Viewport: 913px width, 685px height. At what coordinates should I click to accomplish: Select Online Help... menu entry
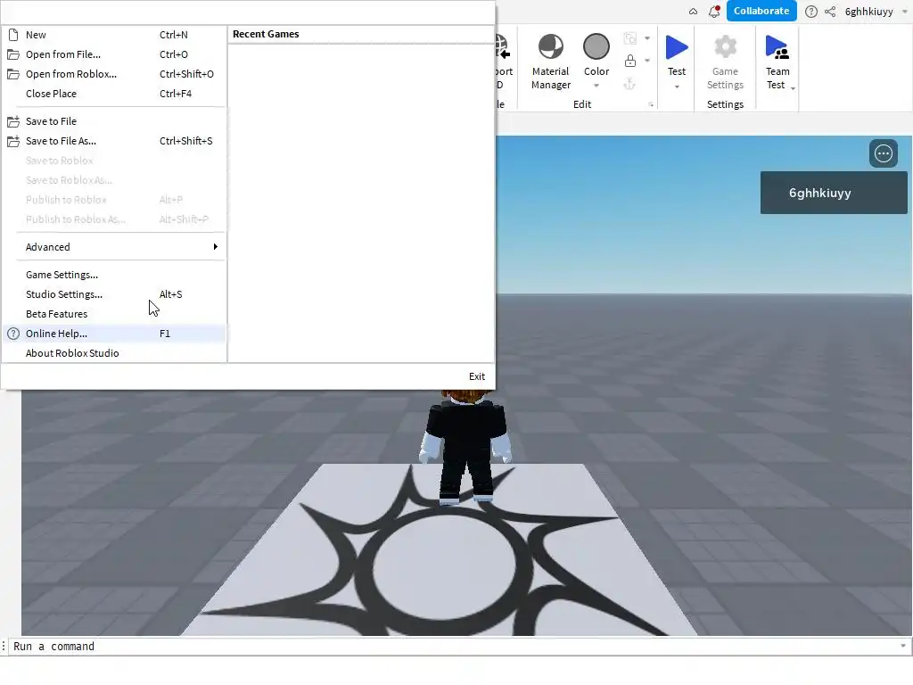(x=114, y=334)
